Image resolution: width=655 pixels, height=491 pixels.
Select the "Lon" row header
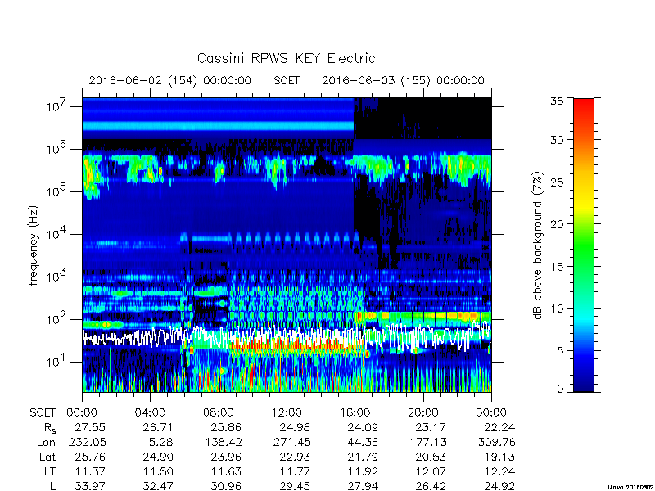(46, 442)
